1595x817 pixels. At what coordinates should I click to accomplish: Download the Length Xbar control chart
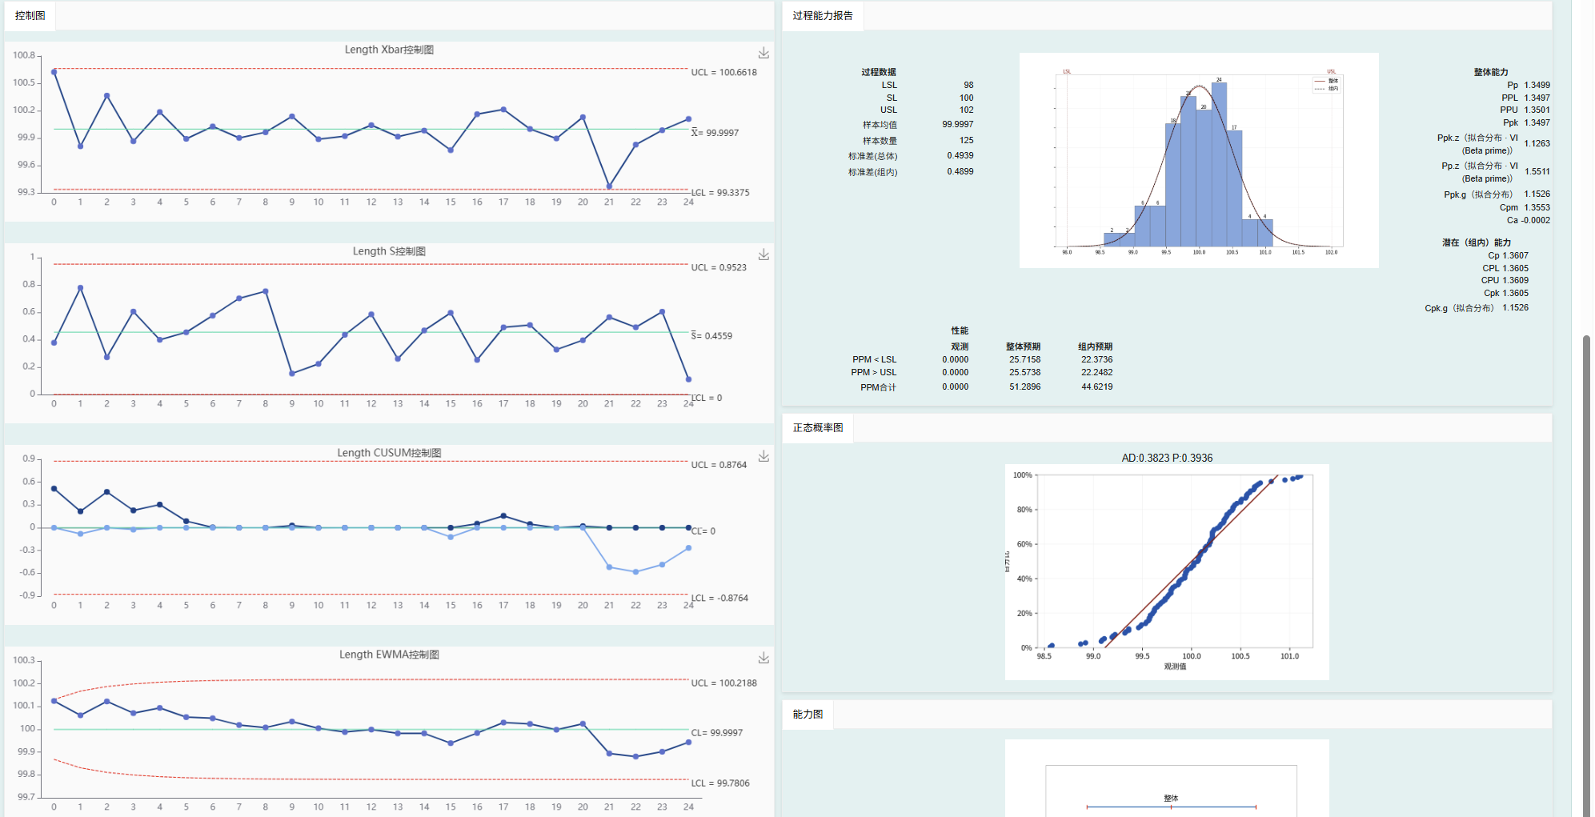pos(763,53)
